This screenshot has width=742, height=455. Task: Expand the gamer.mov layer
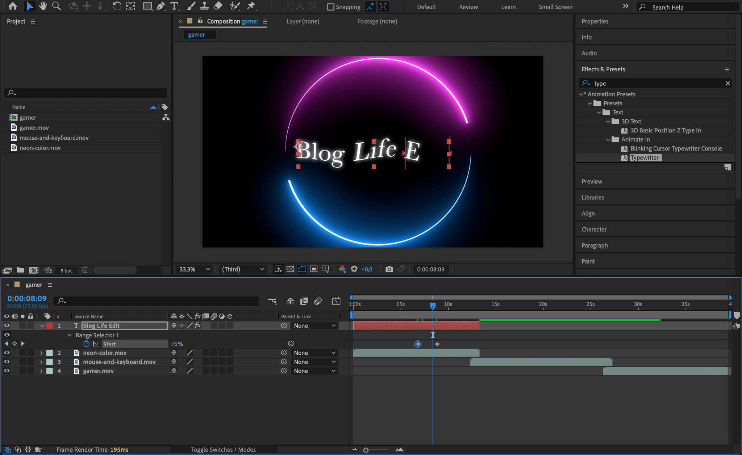(41, 371)
